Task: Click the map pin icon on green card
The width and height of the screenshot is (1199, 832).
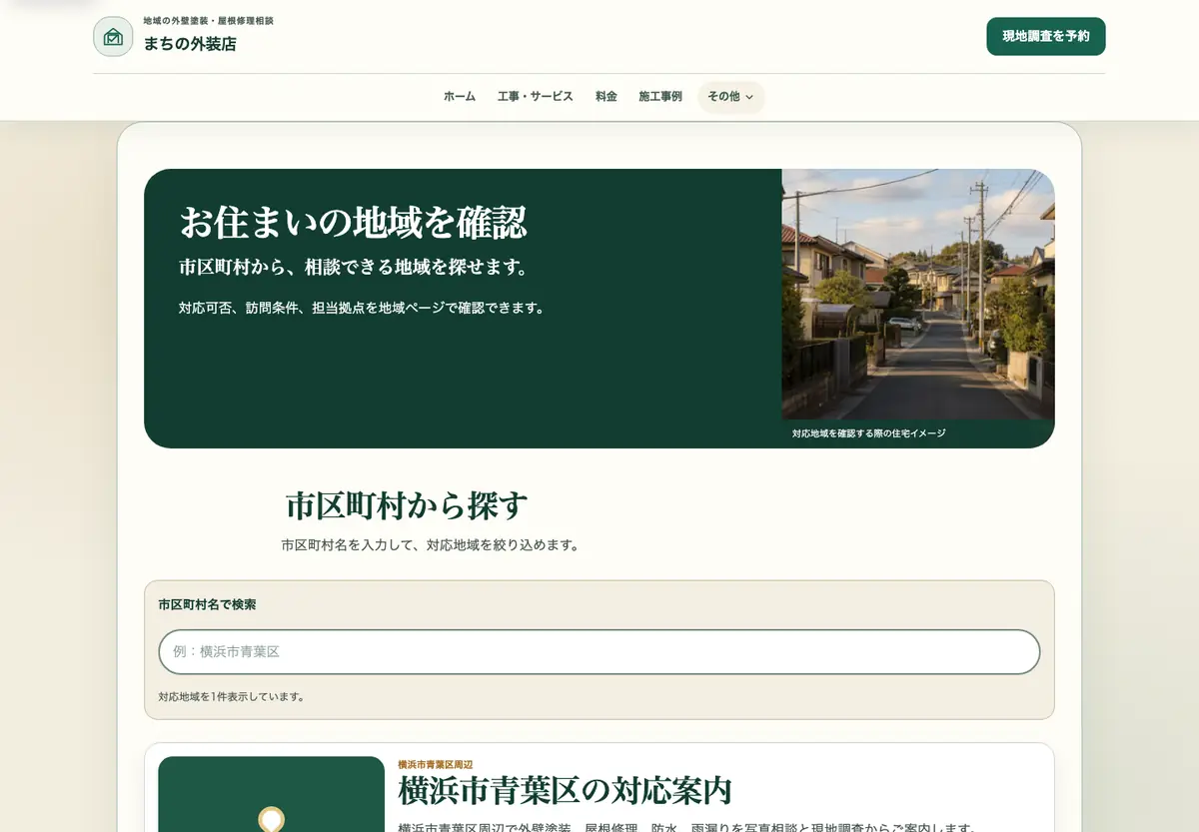Action: [271, 820]
